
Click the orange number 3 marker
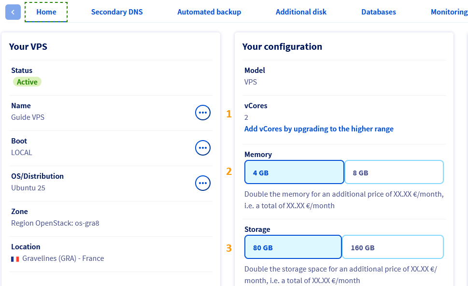click(x=229, y=248)
